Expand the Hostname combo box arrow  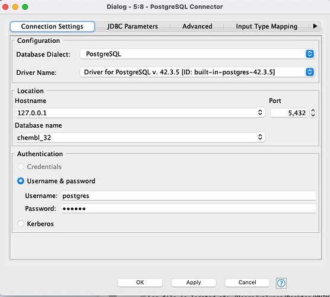pyautogui.click(x=260, y=112)
